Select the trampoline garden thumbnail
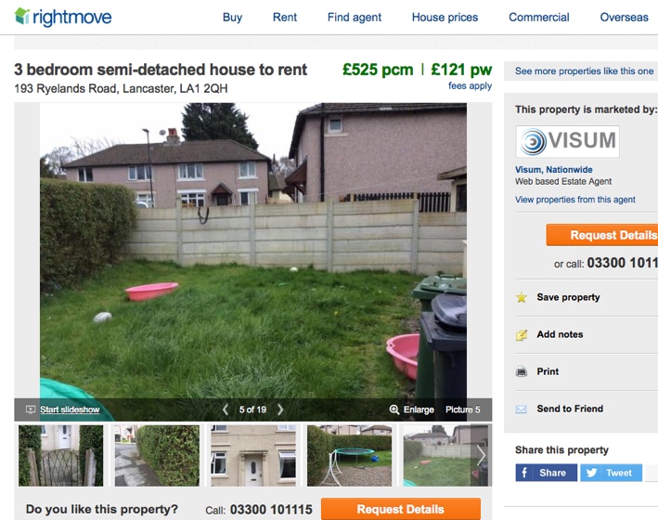 [x=349, y=455]
